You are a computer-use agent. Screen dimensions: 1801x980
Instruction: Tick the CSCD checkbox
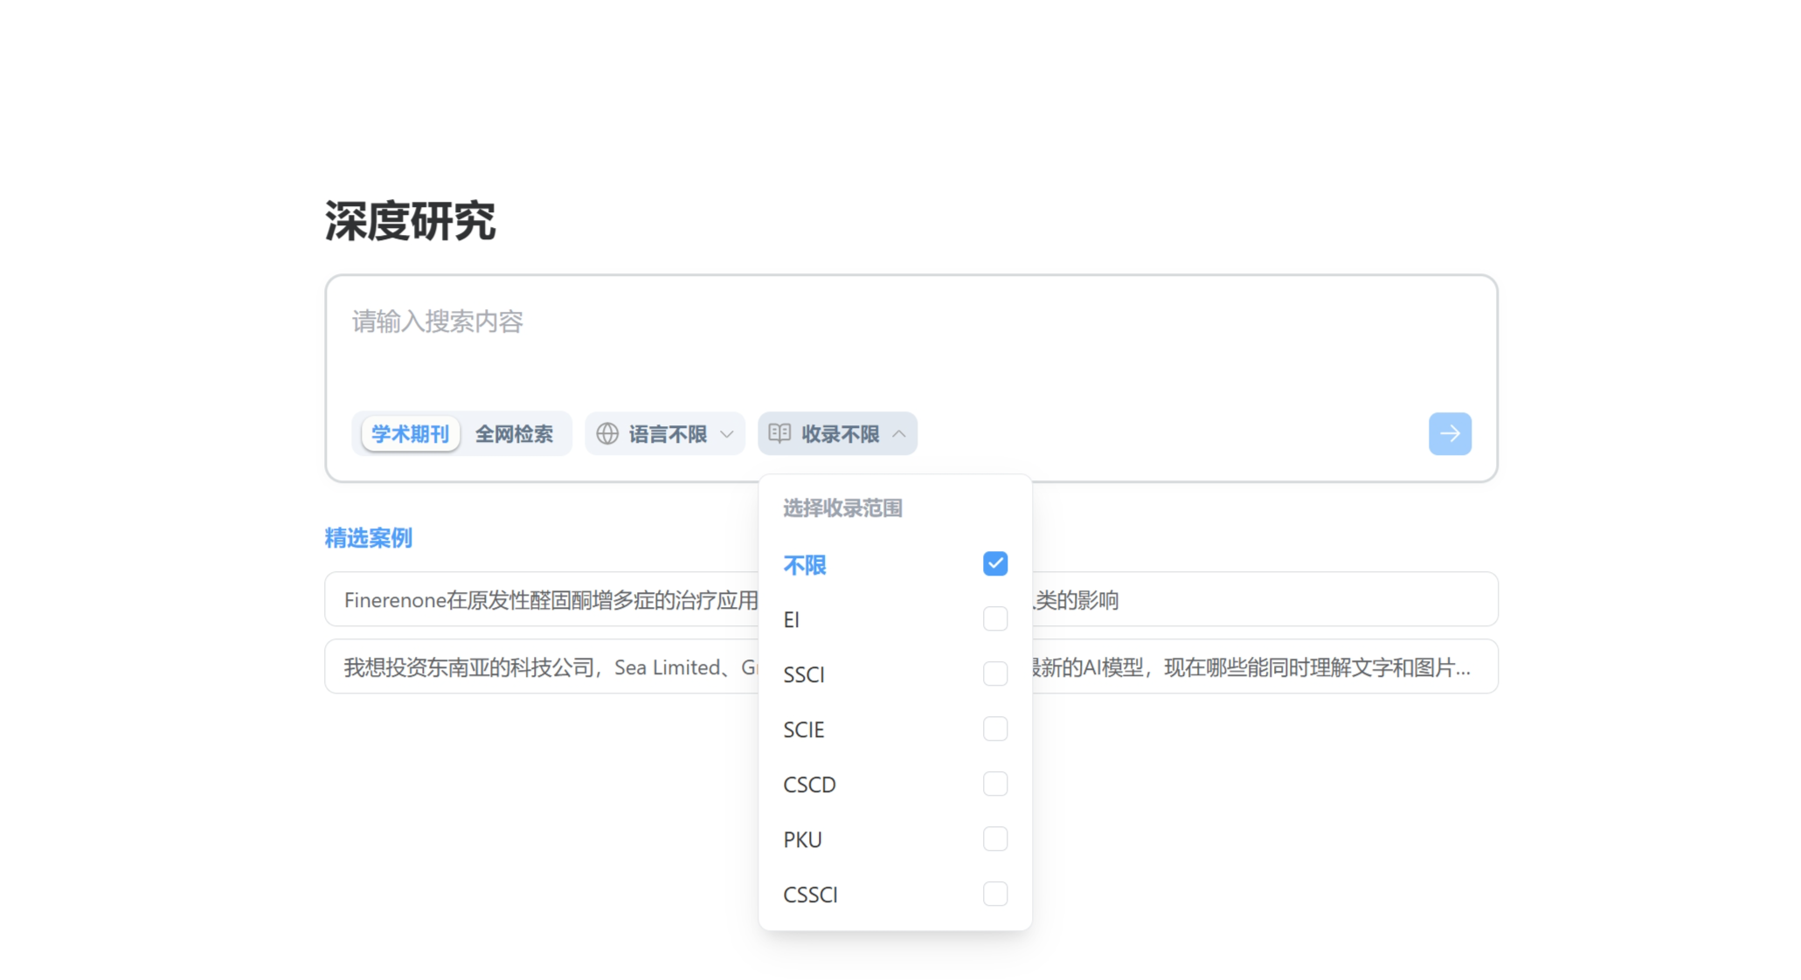coord(995,783)
